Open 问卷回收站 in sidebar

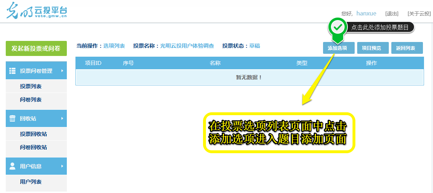[33, 147]
